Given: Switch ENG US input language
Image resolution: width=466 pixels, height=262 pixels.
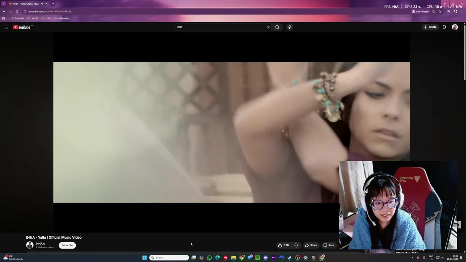Looking at the screenshot, I should (x=431, y=258).
